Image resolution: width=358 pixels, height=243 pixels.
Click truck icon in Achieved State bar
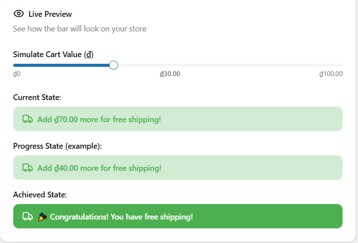27,216
